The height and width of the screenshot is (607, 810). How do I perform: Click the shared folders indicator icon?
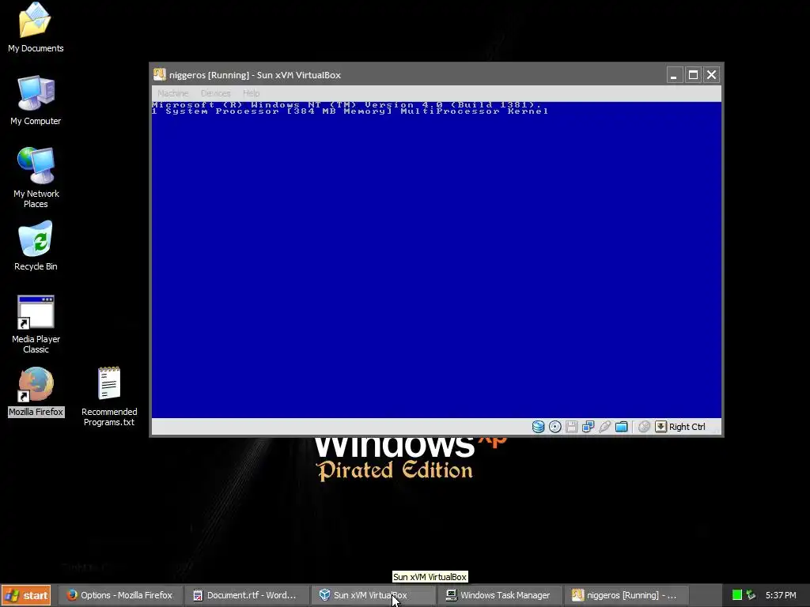pos(622,427)
